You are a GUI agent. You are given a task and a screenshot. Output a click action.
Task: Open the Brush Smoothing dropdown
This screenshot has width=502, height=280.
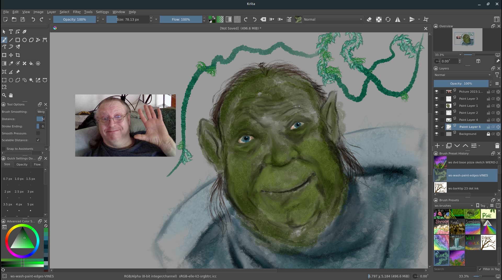click(x=41, y=112)
